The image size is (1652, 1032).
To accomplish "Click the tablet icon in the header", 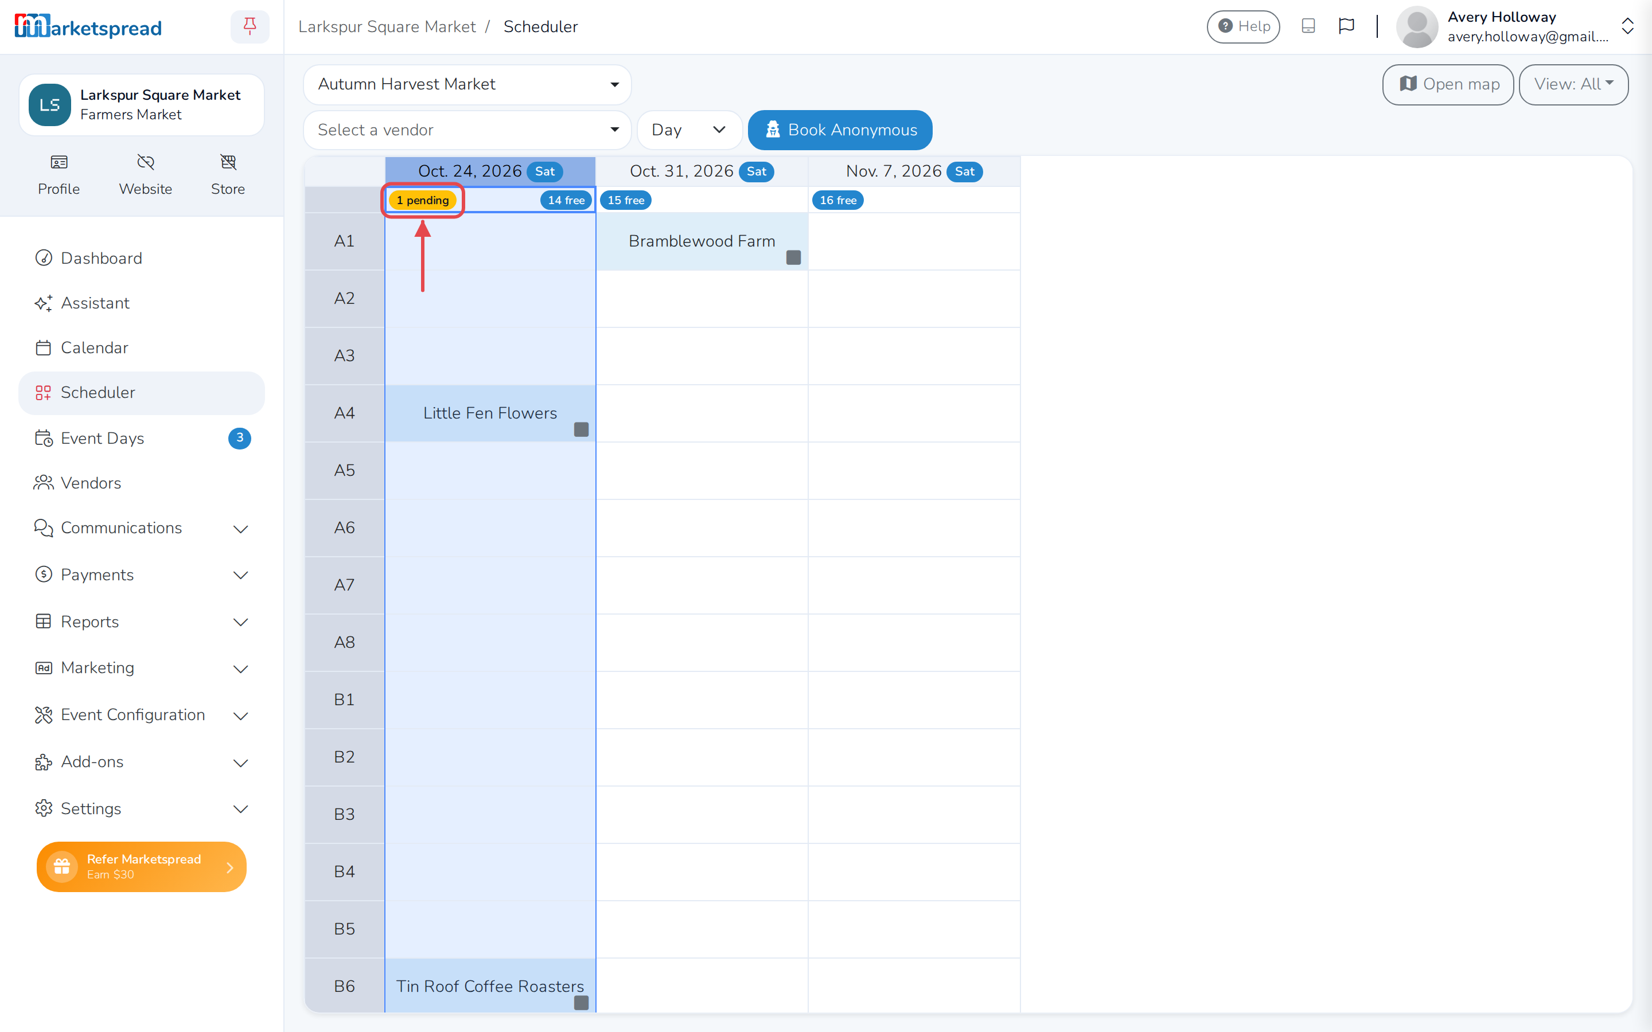I will [1308, 26].
